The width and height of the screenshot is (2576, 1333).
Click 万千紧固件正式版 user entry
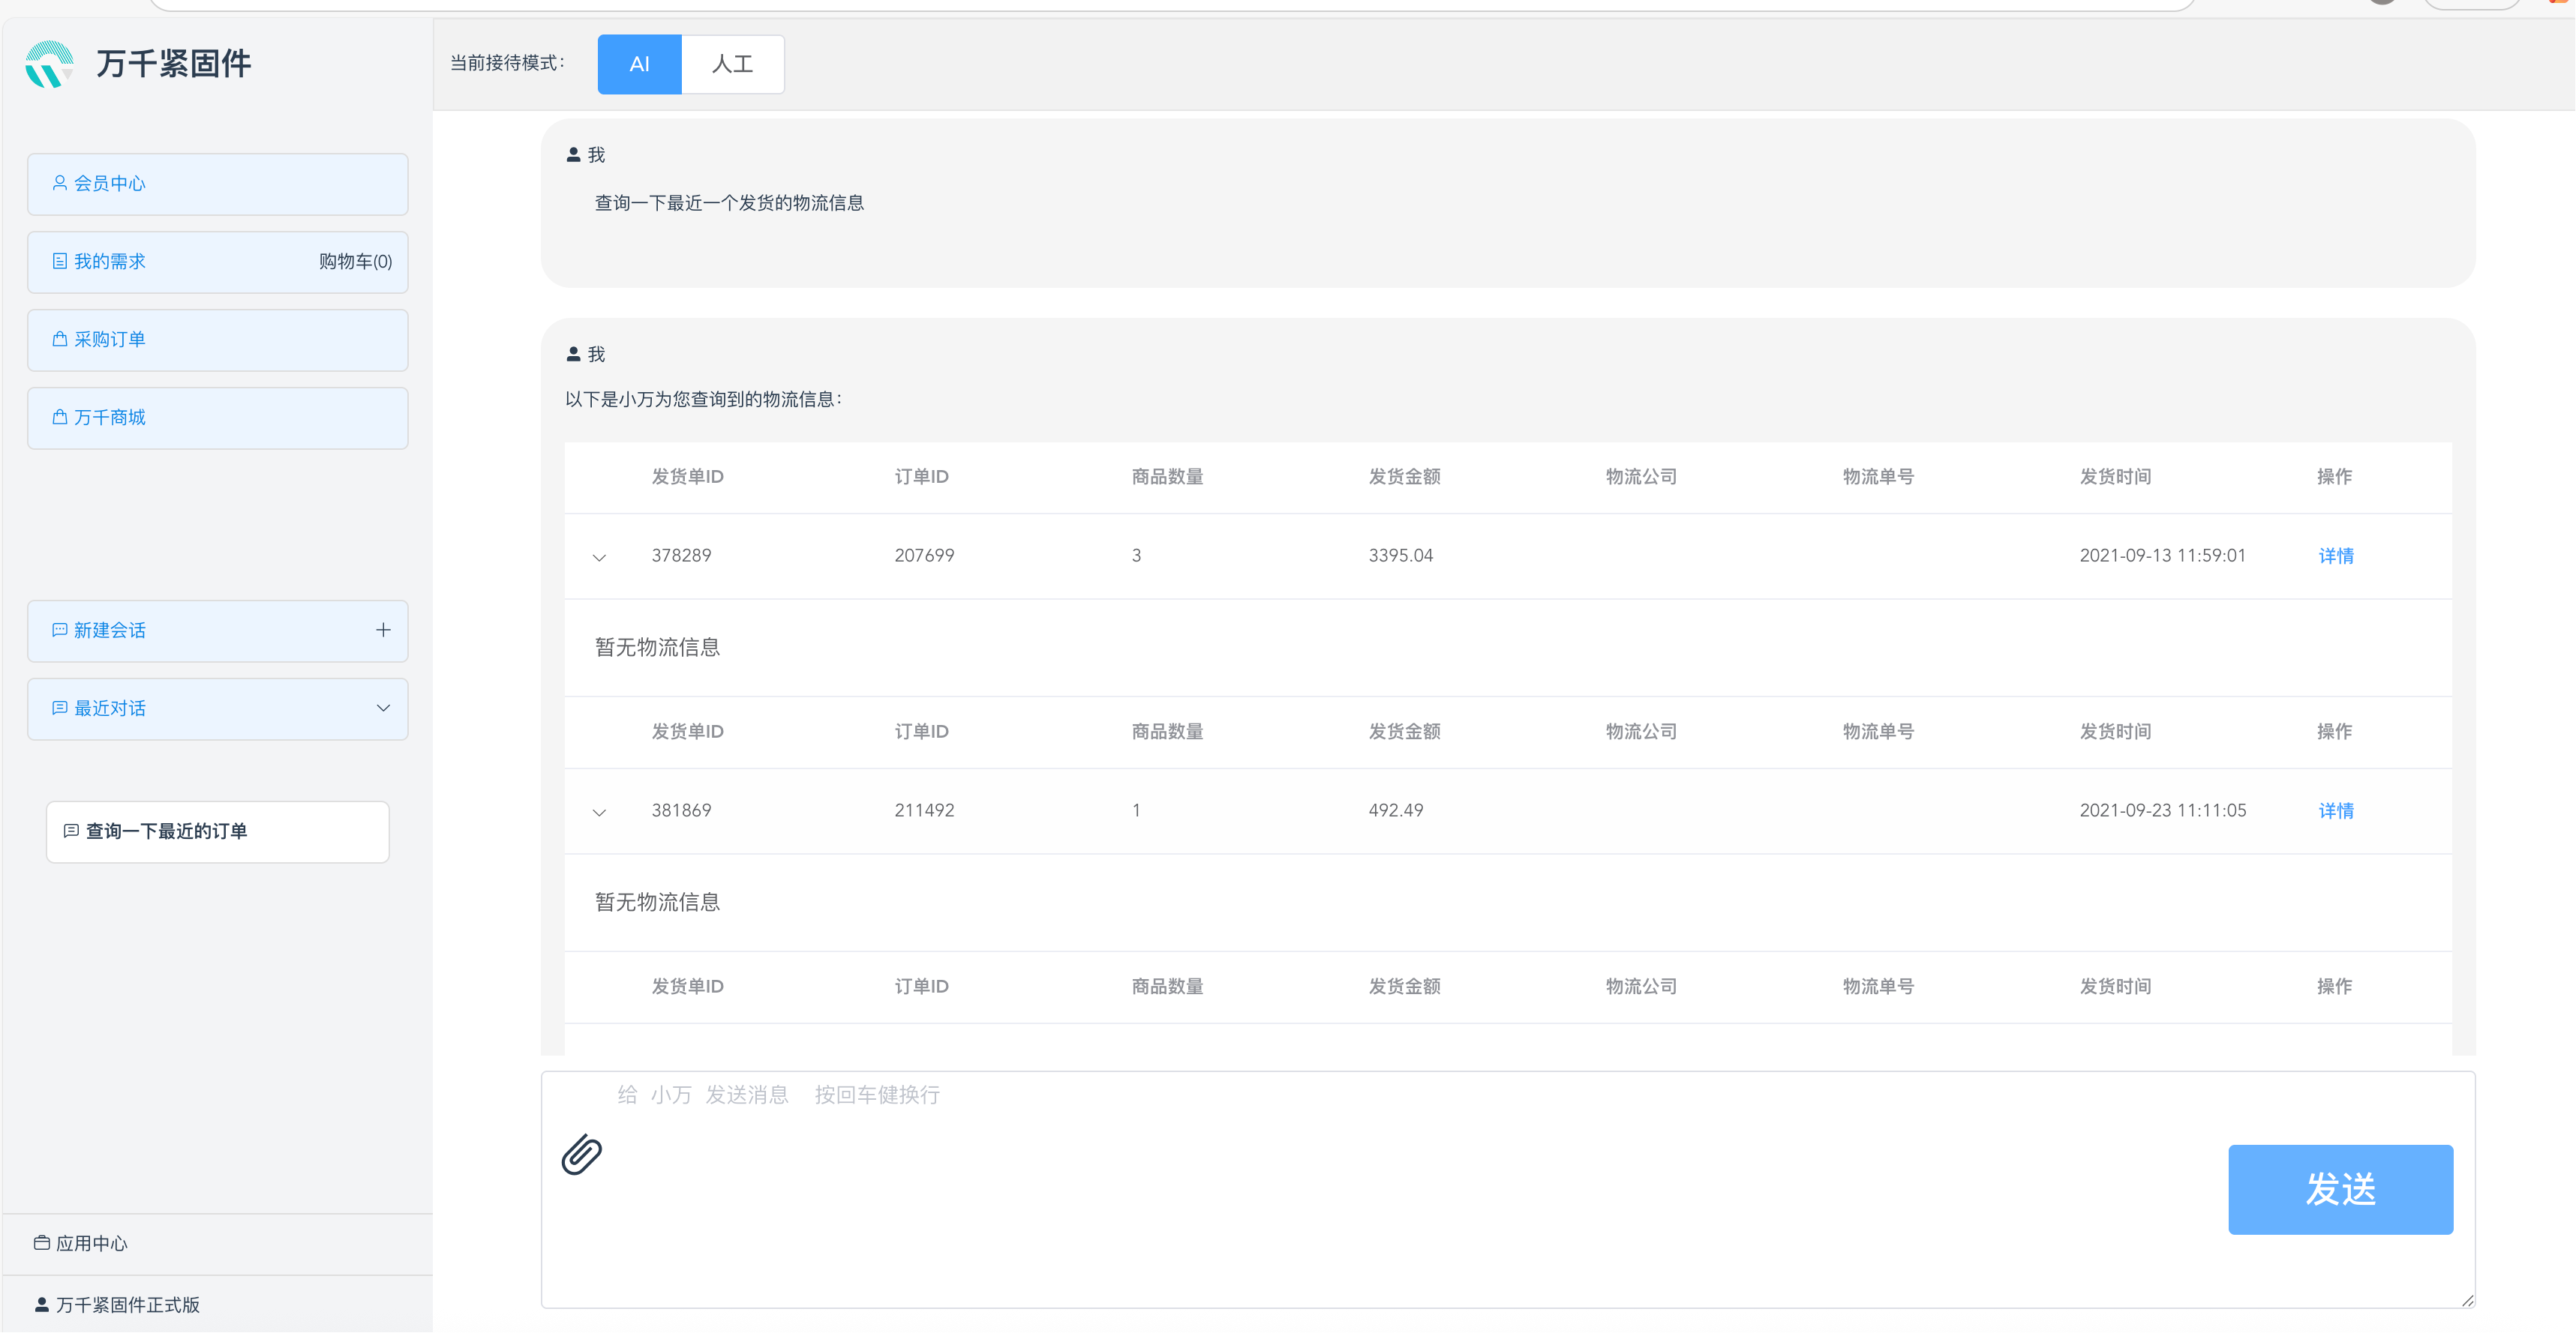click(x=127, y=1305)
